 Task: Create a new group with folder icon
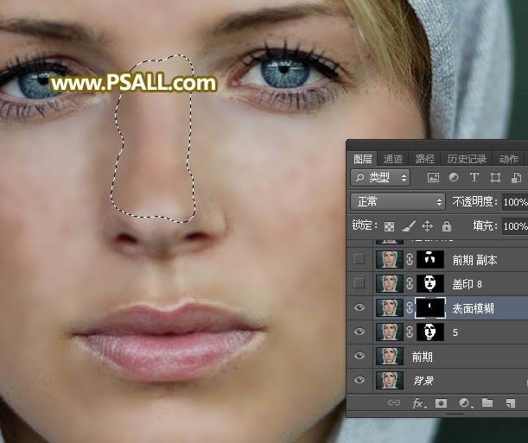click(487, 403)
